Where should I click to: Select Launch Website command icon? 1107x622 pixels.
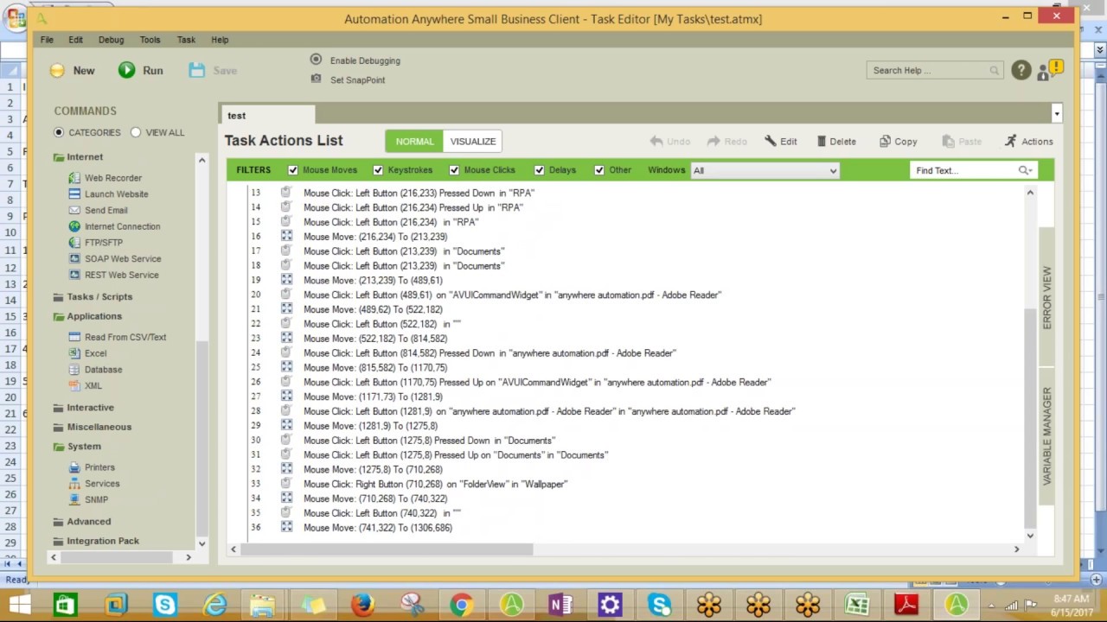click(74, 194)
